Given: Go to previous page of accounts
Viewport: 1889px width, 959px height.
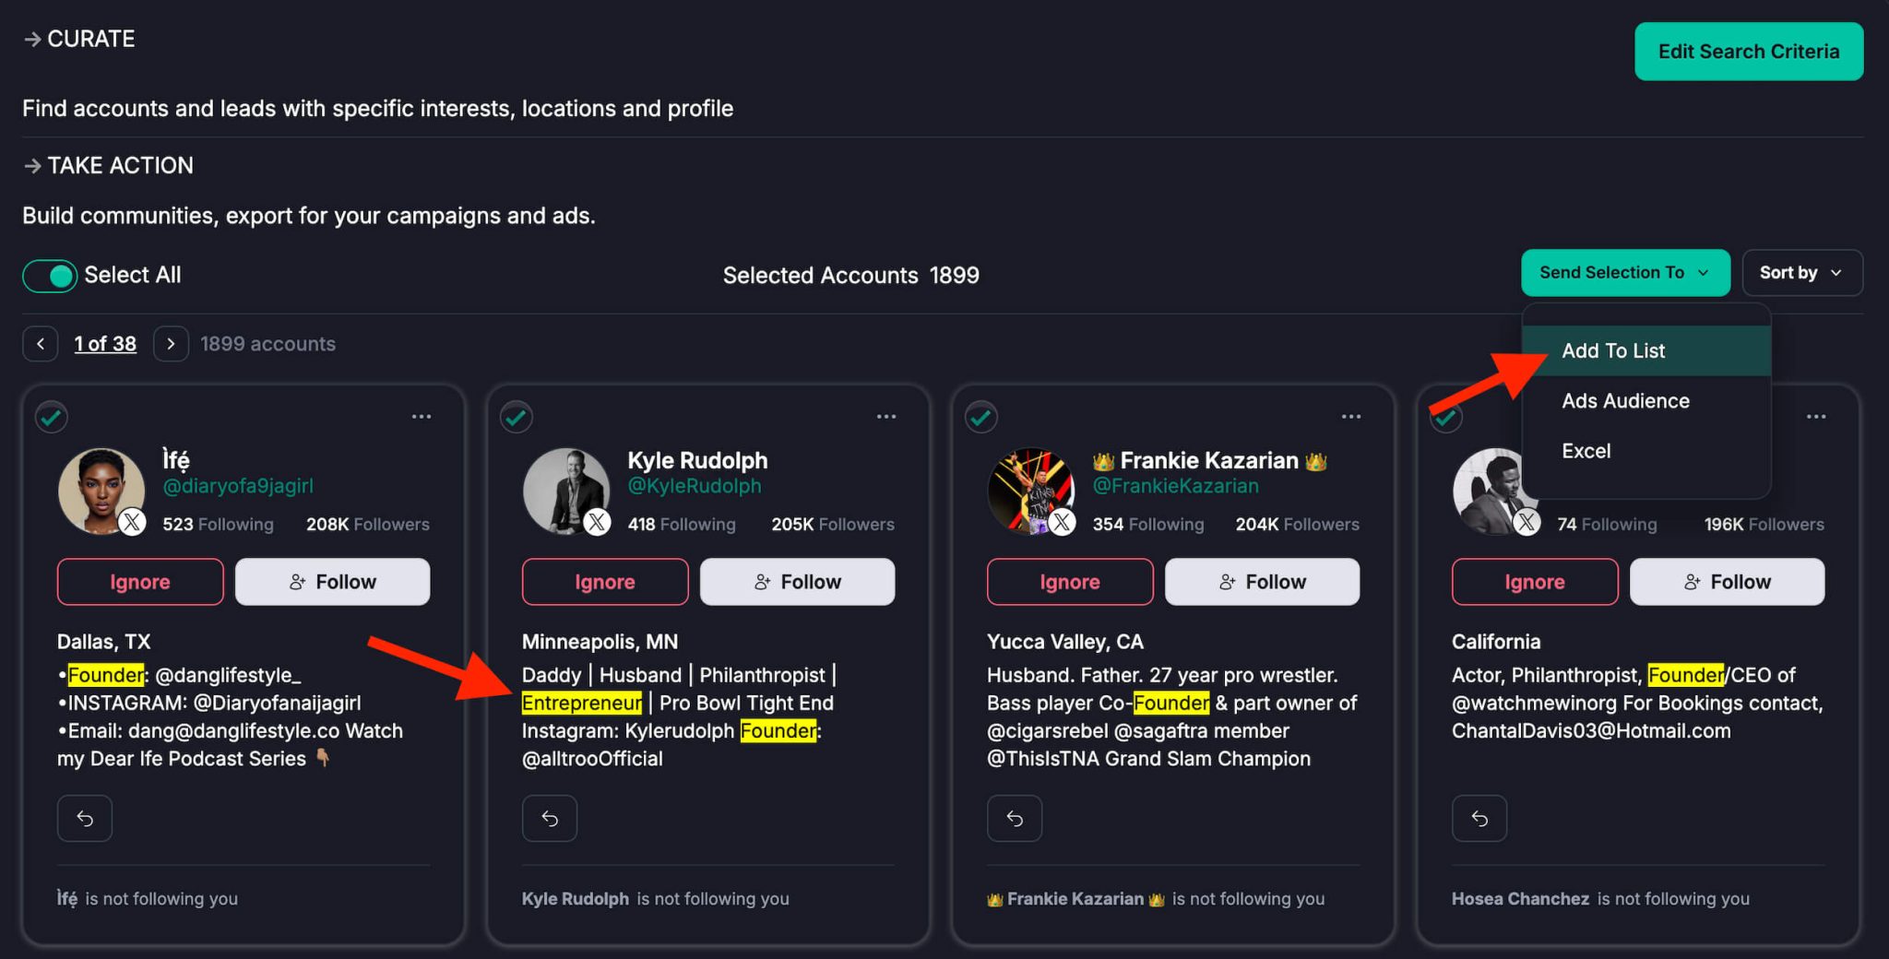Looking at the screenshot, I should 41,344.
